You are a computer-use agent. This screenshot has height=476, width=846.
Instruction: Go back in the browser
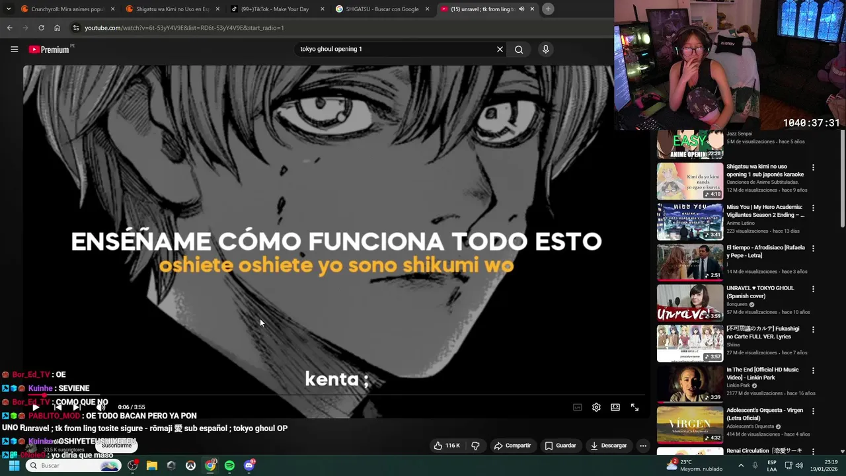click(x=9, y=28)
